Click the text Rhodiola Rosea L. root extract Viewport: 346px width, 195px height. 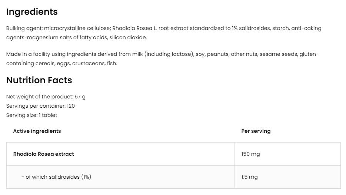[x=148, y=28]
